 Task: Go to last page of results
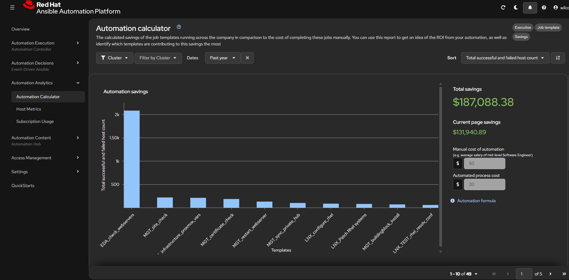coord(564,274)
